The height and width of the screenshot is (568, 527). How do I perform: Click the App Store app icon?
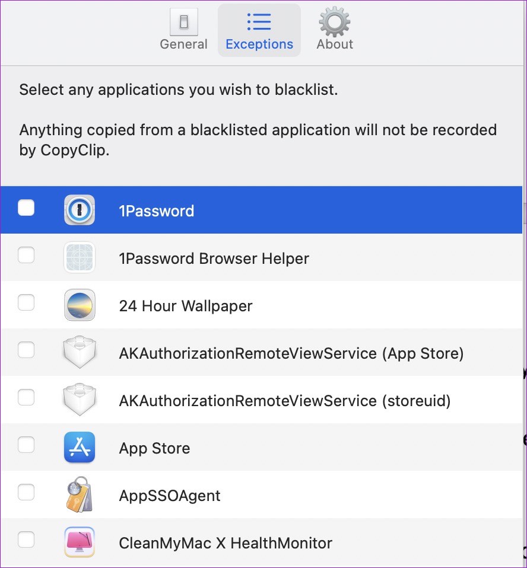[80, 448]
